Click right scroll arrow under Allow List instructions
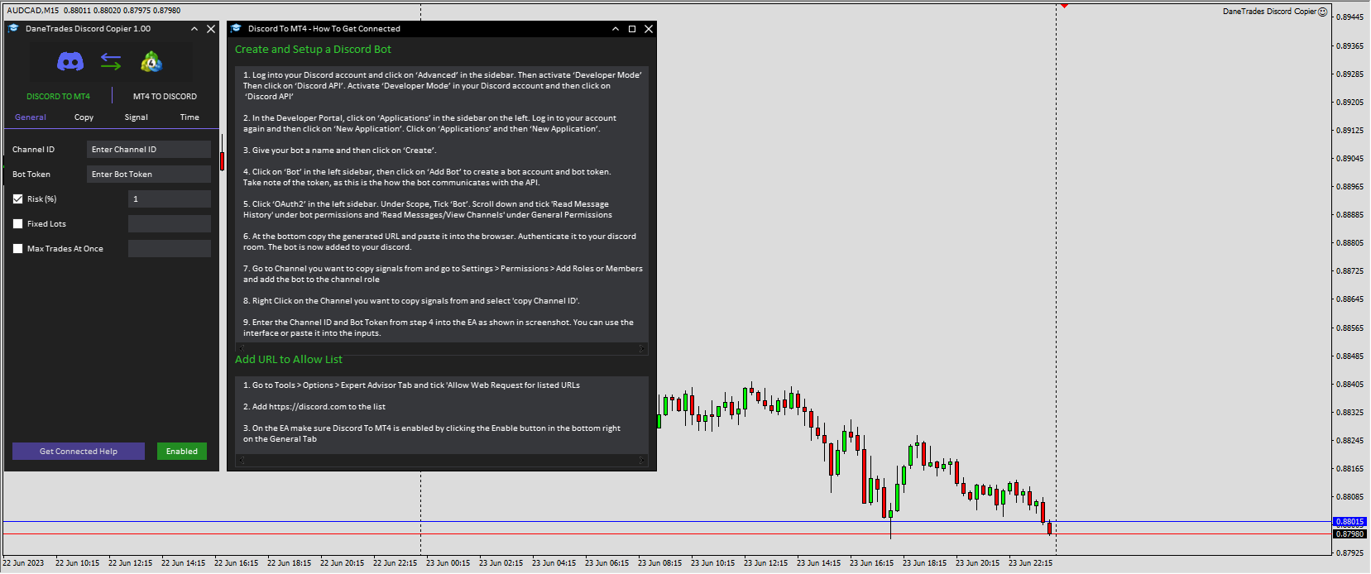Viewport: 1371px width, 574px height. click(642, 460)
